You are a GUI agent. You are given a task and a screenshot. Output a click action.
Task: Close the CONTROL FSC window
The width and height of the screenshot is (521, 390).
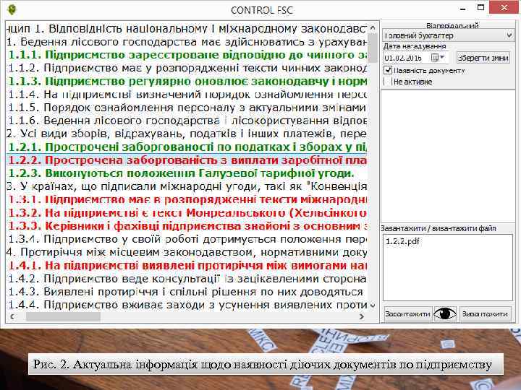[x=504, y=7]
